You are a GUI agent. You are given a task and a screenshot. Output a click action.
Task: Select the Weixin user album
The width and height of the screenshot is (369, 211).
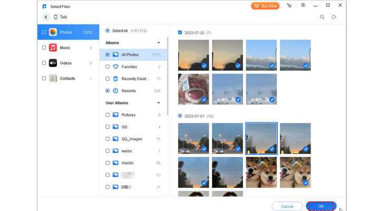(x=128, y=163)
